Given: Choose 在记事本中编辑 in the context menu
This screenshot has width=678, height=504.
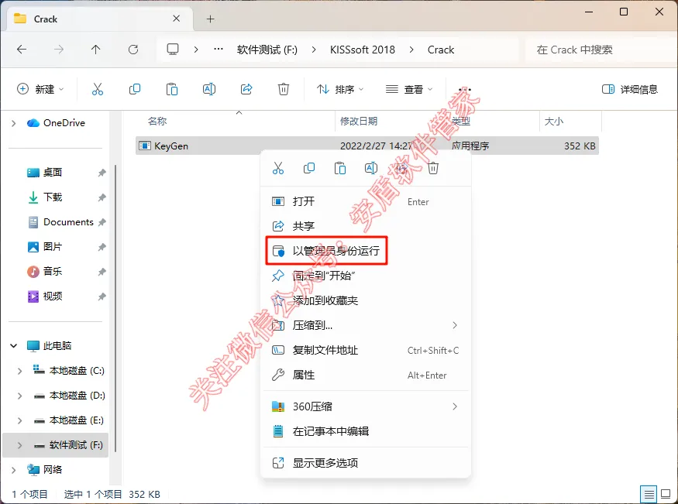Looking at the screenshot, I should [366, 431].
